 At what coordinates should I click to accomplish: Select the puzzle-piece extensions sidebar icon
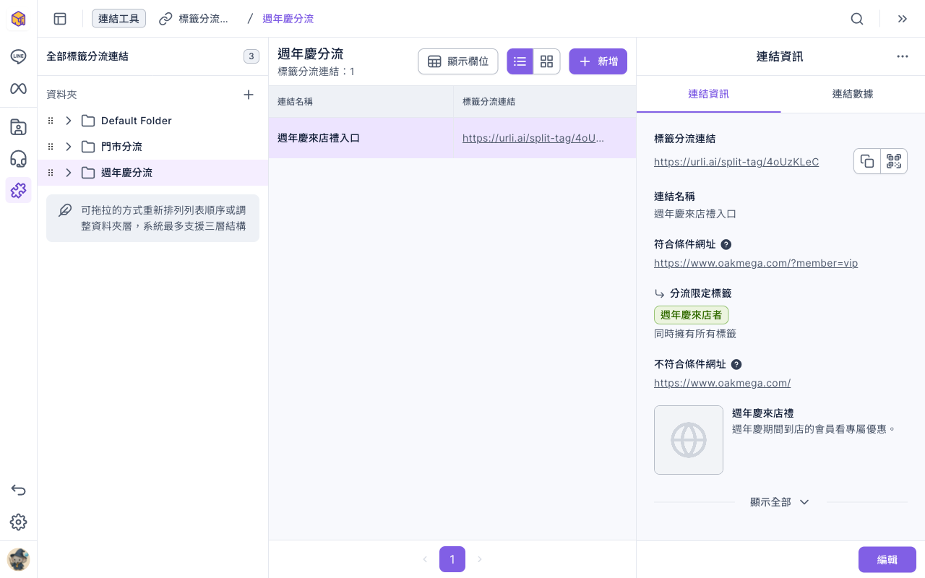pos(18,190)
